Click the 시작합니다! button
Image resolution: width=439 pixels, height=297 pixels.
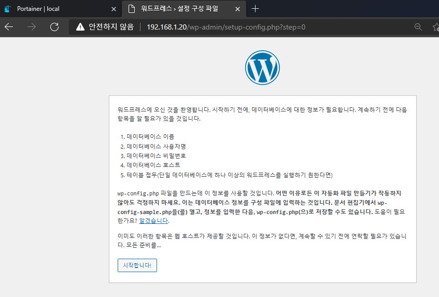(x=137, y=265)
